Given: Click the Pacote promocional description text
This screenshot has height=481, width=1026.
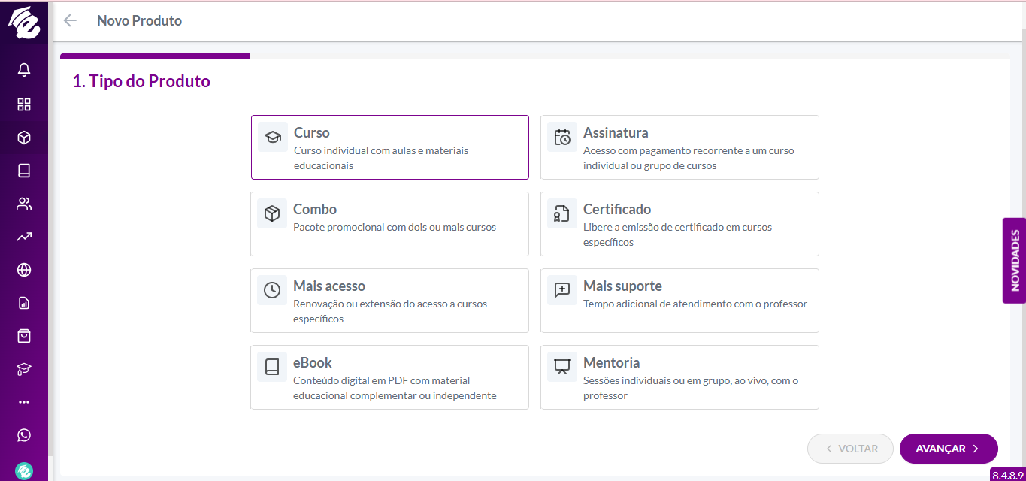Looking at the screenshot, I should [395, 227].
